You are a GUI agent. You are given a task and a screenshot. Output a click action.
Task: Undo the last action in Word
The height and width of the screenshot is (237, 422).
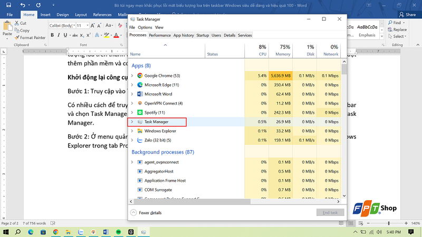tap(23, 5)
